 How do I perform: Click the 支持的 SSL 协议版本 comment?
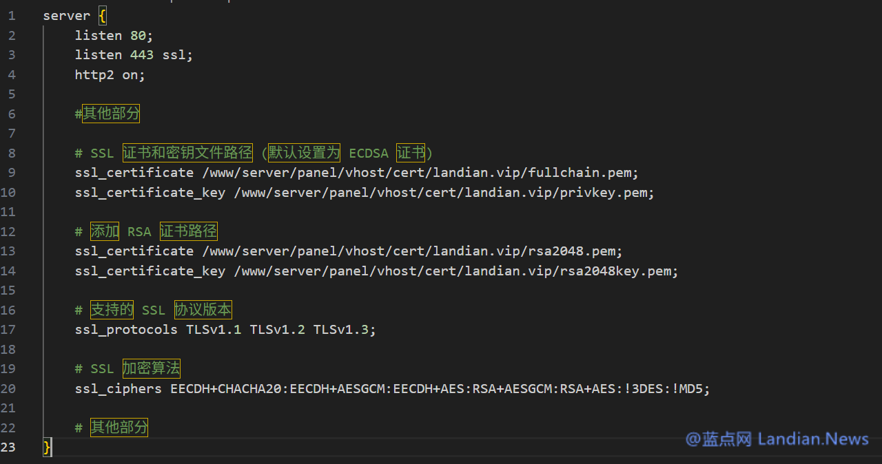pyautogui.click(x=154, y=310)
